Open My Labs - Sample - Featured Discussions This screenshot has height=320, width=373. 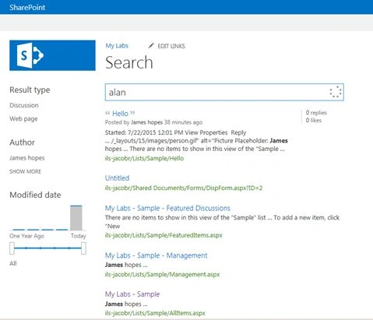tap(167, 208)
